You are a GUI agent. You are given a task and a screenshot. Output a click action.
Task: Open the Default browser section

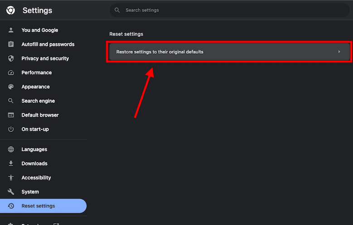pos(40,115)
